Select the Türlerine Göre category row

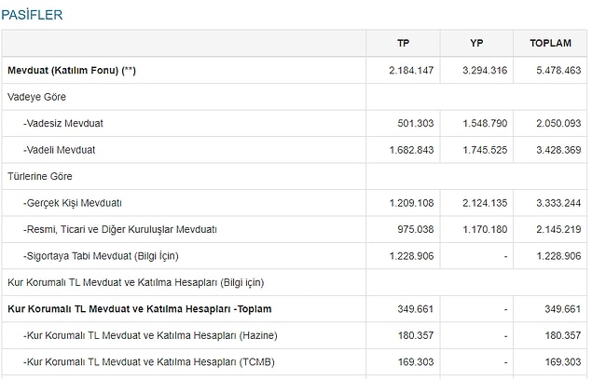click(39, 176)
